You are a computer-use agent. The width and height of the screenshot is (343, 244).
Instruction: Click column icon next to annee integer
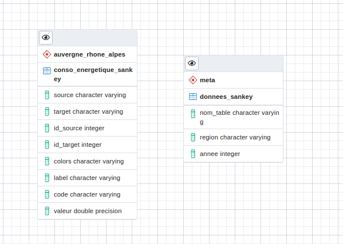(193, 154)
